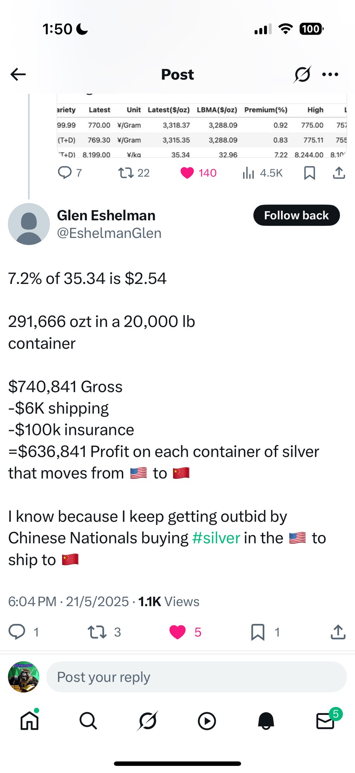Toggle like on Glen Eshelman's post
This screenshot has width=355, height=773.
click(177, 632)
